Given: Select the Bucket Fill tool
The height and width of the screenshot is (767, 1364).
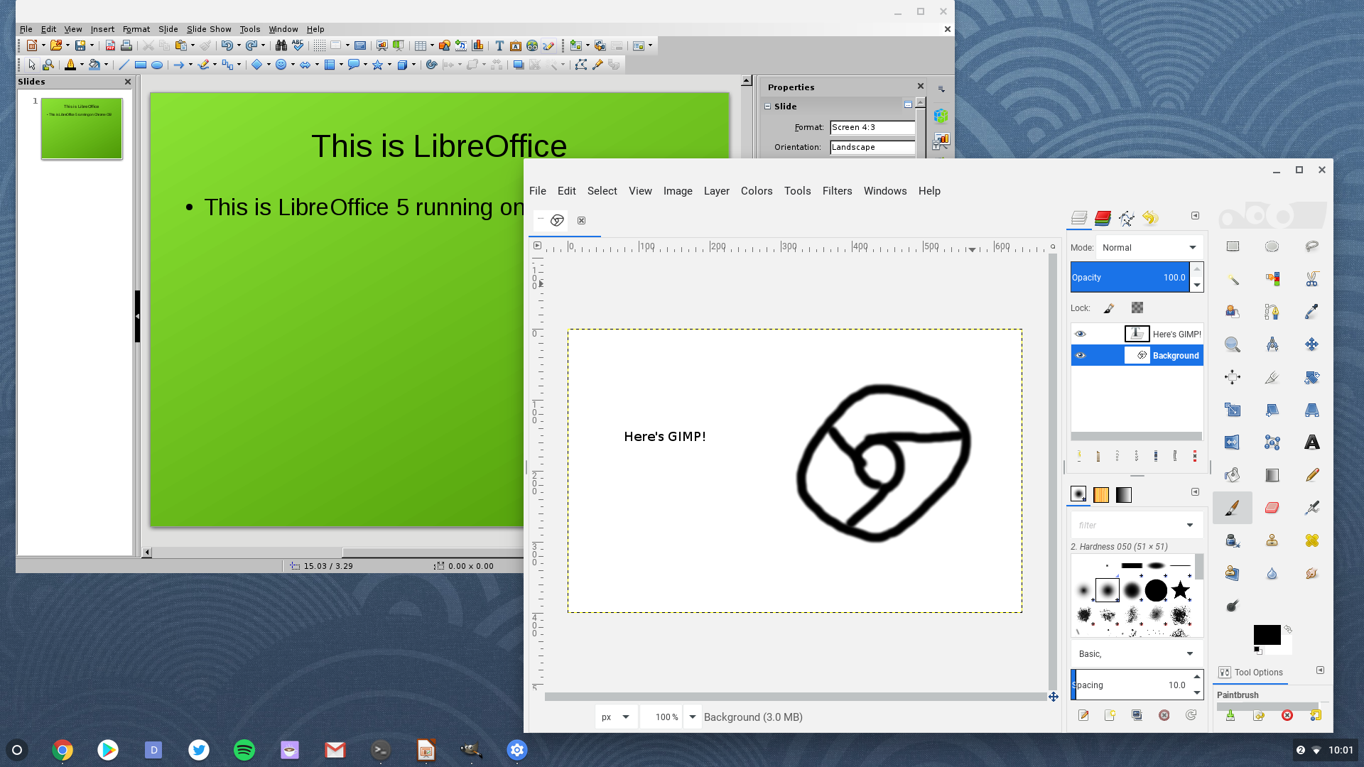Looking at the screenshot, I should coord(1233,475).
